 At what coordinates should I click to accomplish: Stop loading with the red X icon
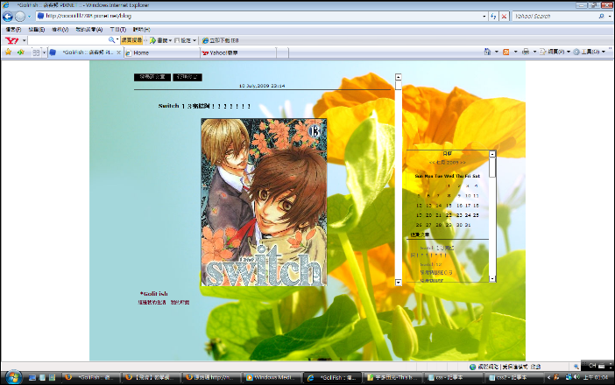point(504,16)
